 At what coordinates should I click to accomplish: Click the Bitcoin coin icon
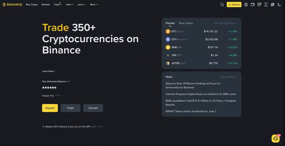(x=168, y=31)
